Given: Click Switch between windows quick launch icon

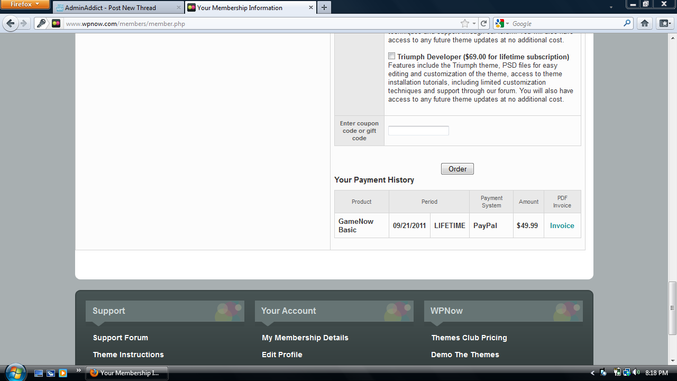Looking at the screenshot, I should point(51,373).
